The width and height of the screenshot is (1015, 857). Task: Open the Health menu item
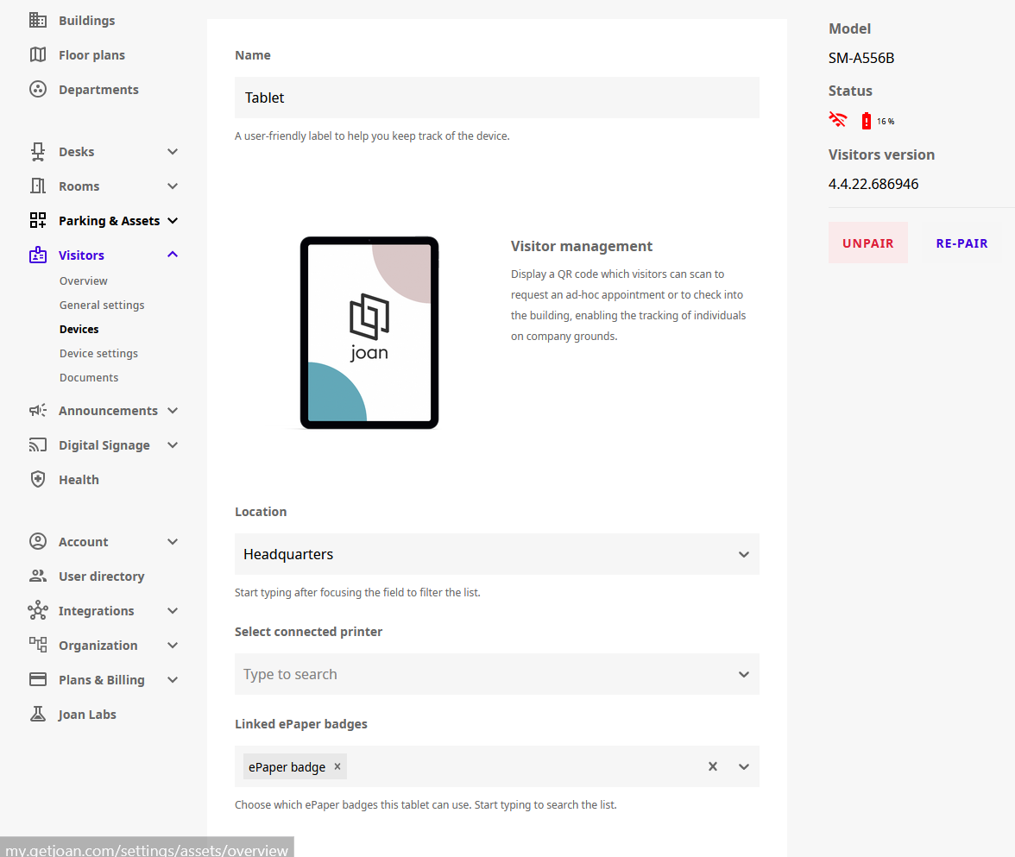[79, 480]
